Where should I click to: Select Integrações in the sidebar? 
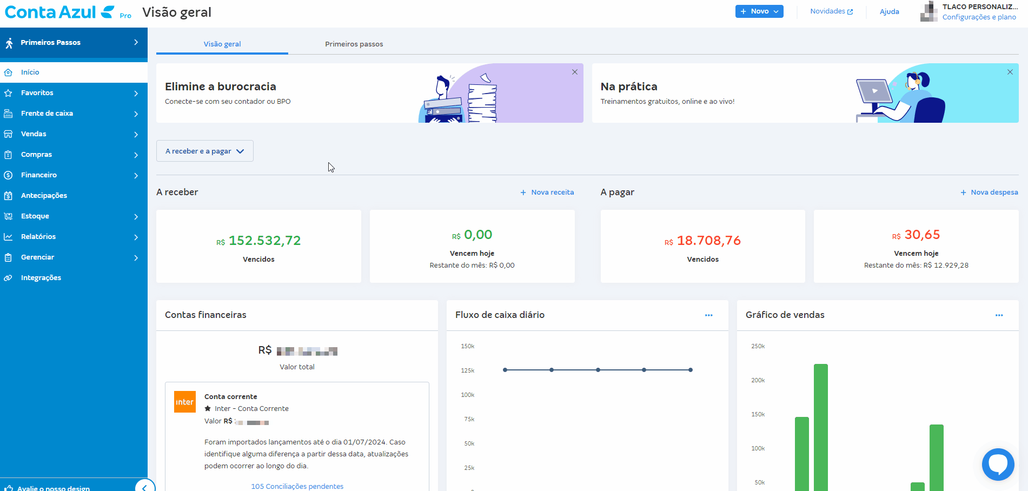coord(74,278)
